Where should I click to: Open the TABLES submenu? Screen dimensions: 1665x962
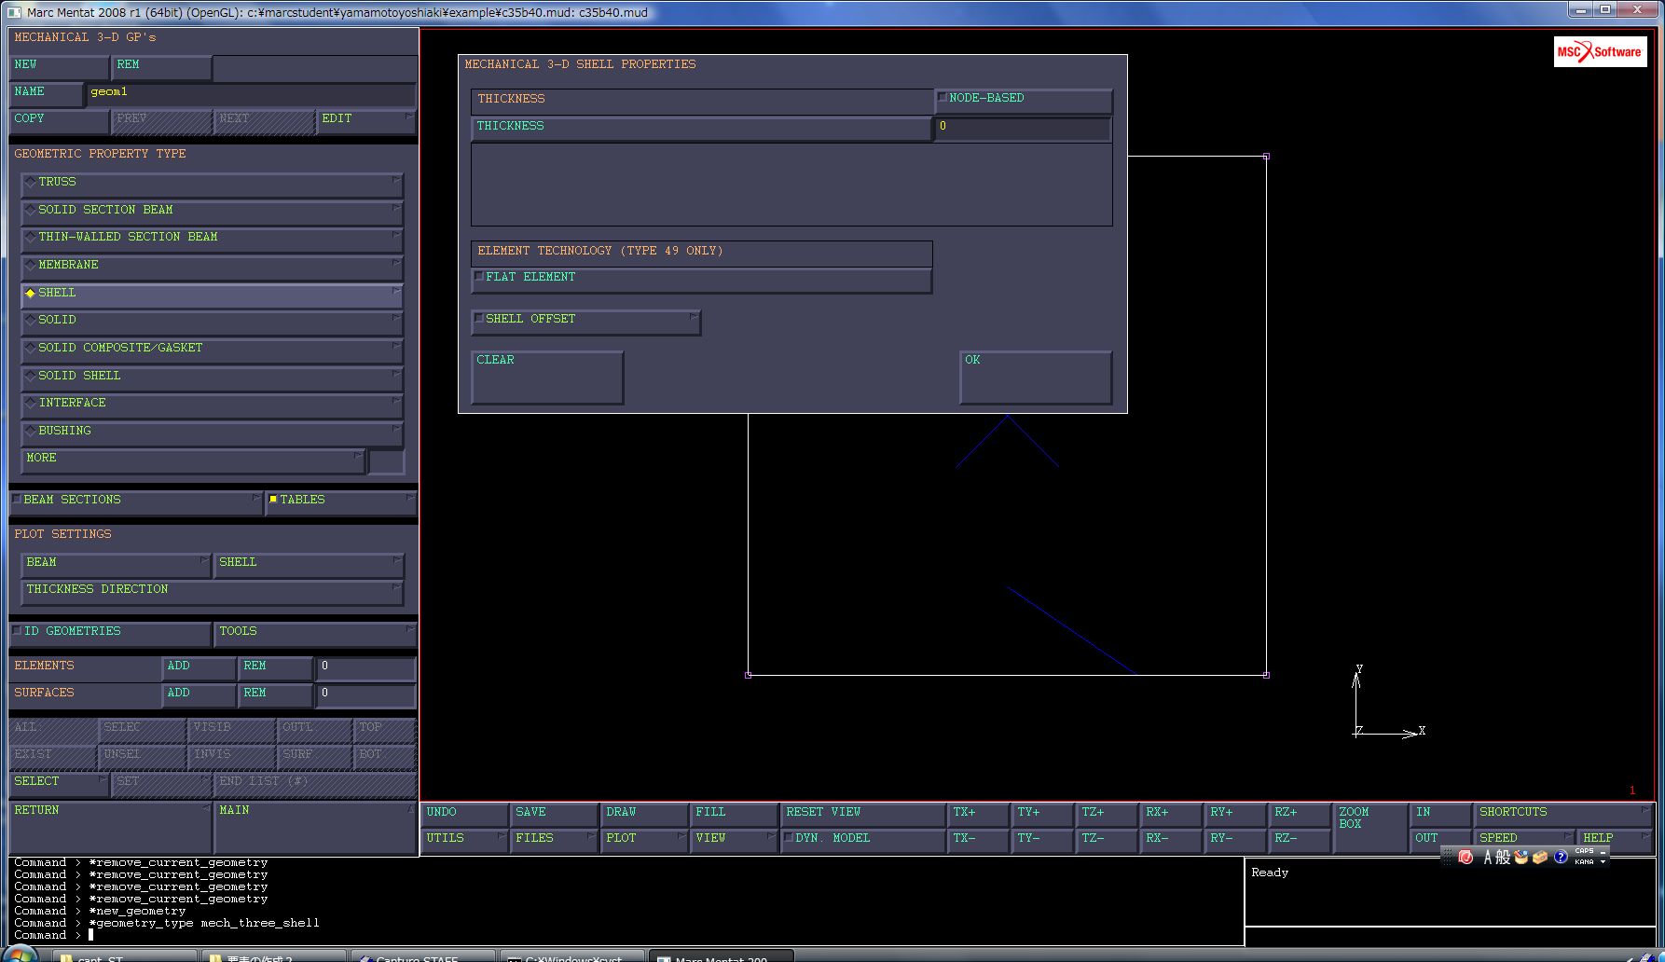tap(341, 502)
